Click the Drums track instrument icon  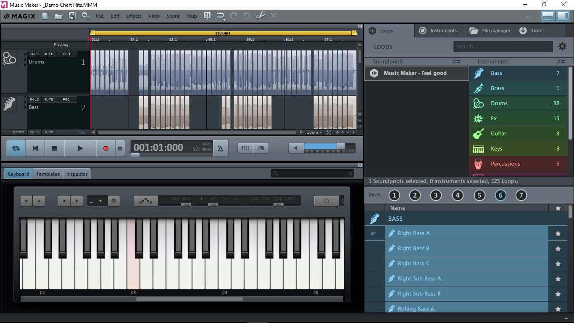pos(9,58)
